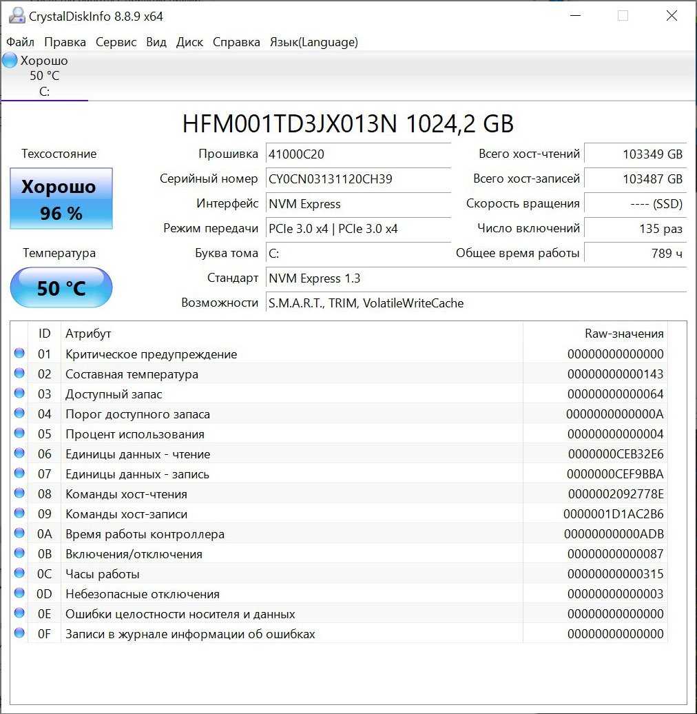Click status orb for Критическое предупреждение row

point(19,354)
